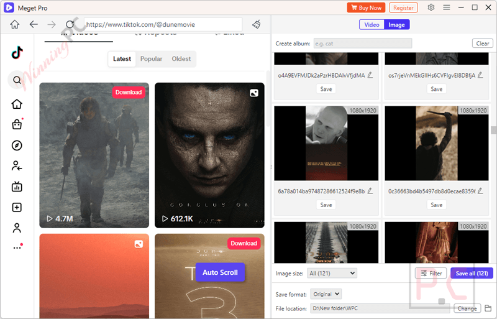
Task: Open TikTok Shop bag icon
Action: (x=17, y=124)
